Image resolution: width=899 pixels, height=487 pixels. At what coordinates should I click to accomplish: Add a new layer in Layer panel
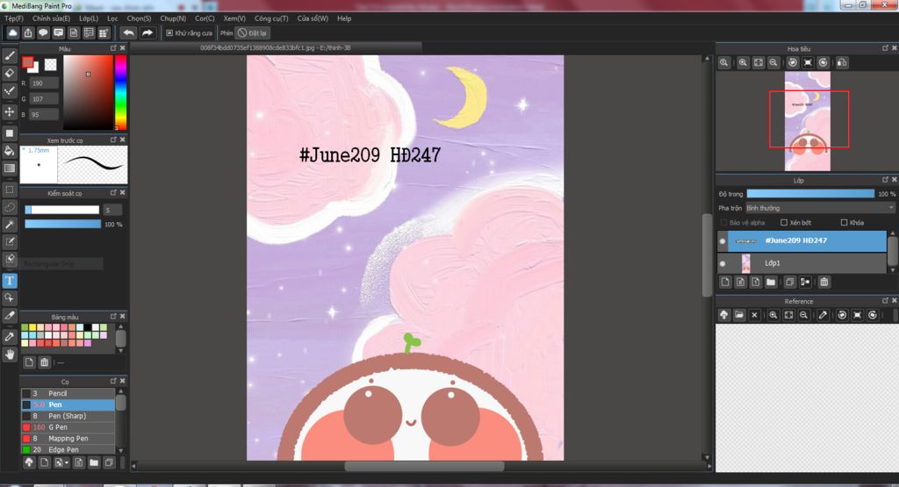(x=725, y=282)
